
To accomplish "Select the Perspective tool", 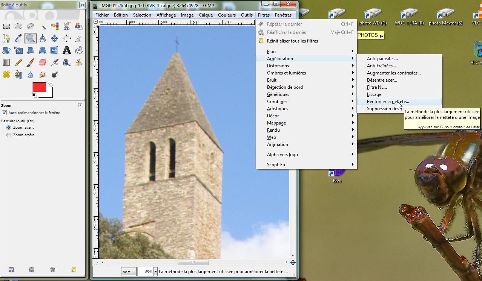I will click(43, 50).
